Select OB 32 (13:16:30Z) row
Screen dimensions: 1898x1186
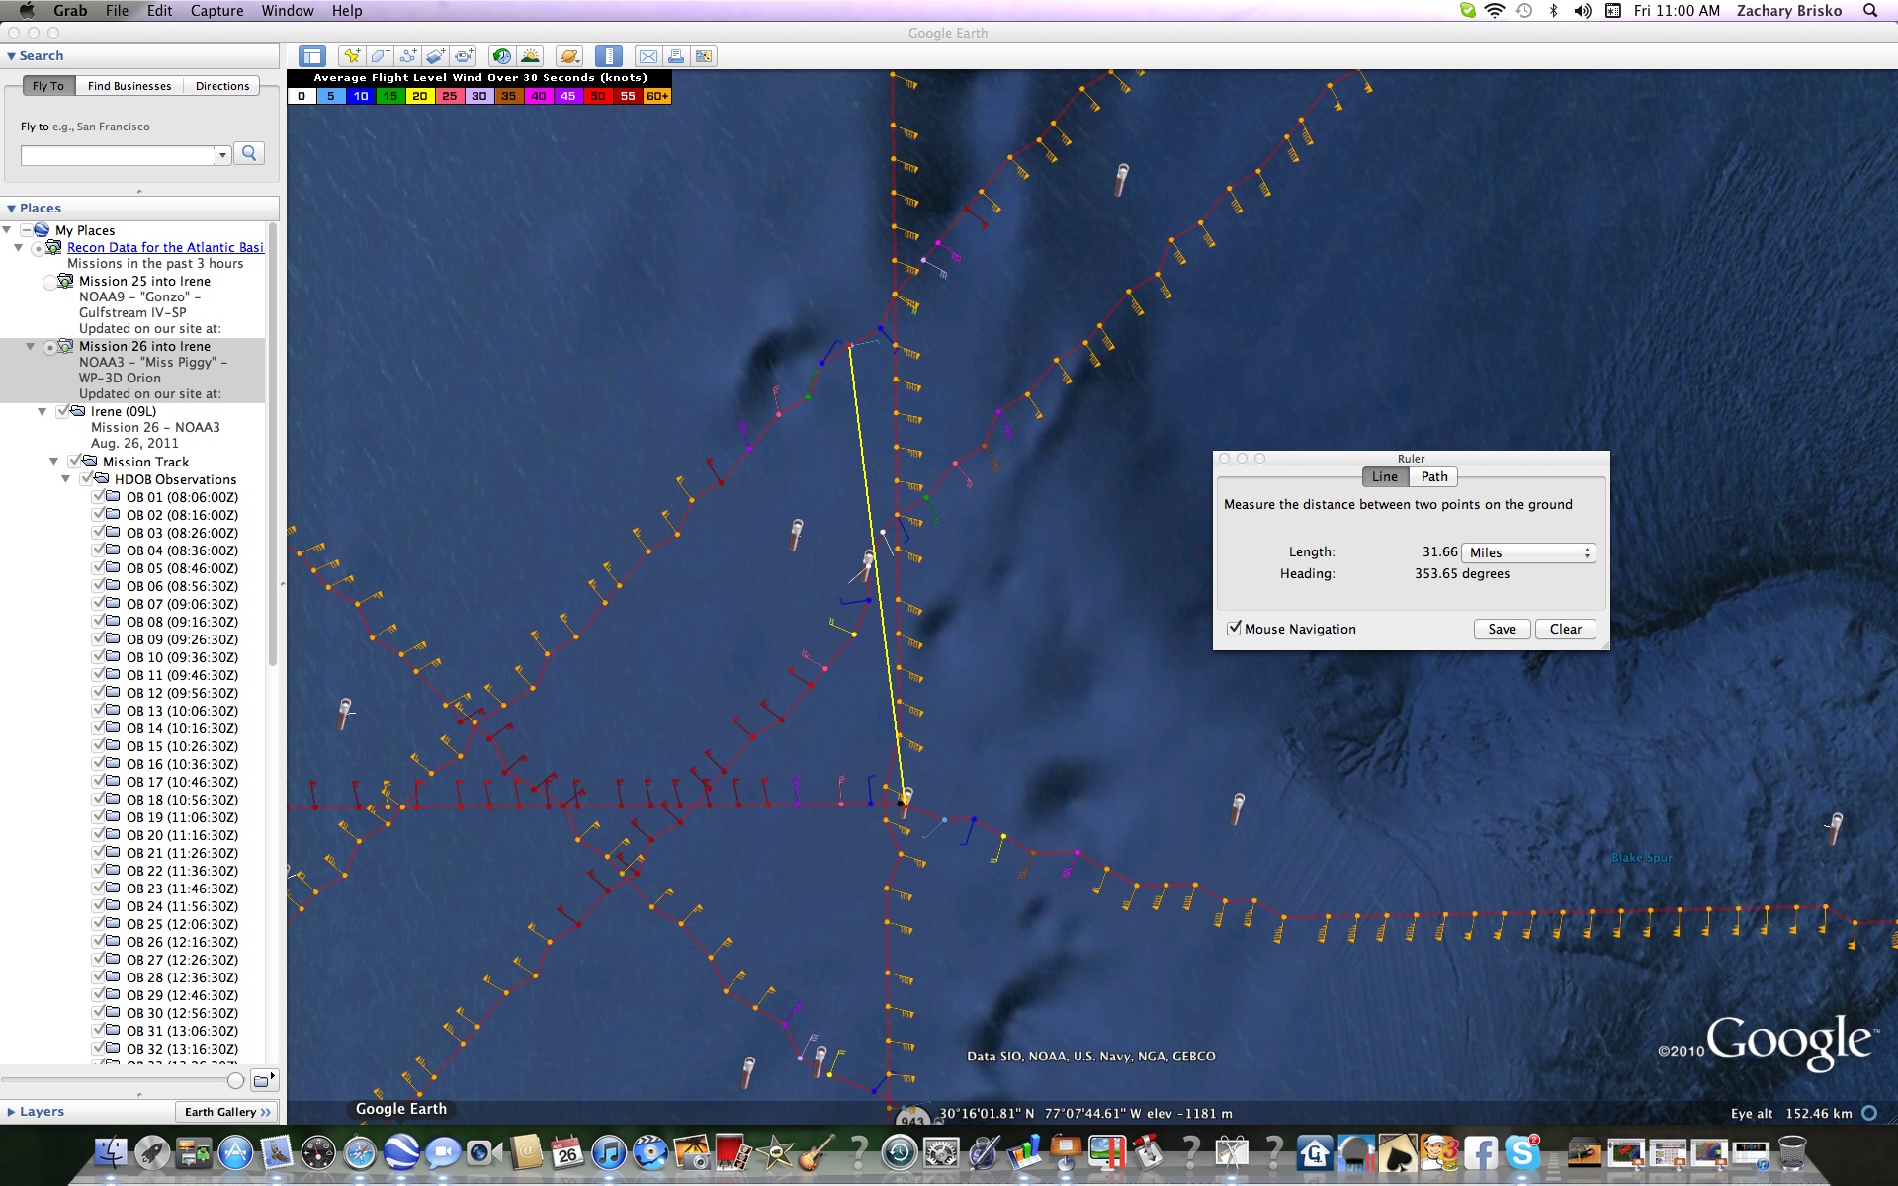[182, 1049]
